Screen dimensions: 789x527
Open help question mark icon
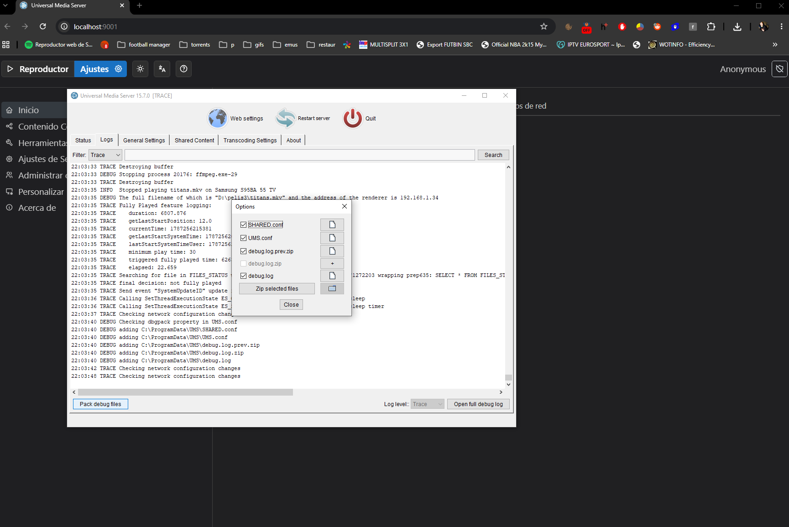183,69
